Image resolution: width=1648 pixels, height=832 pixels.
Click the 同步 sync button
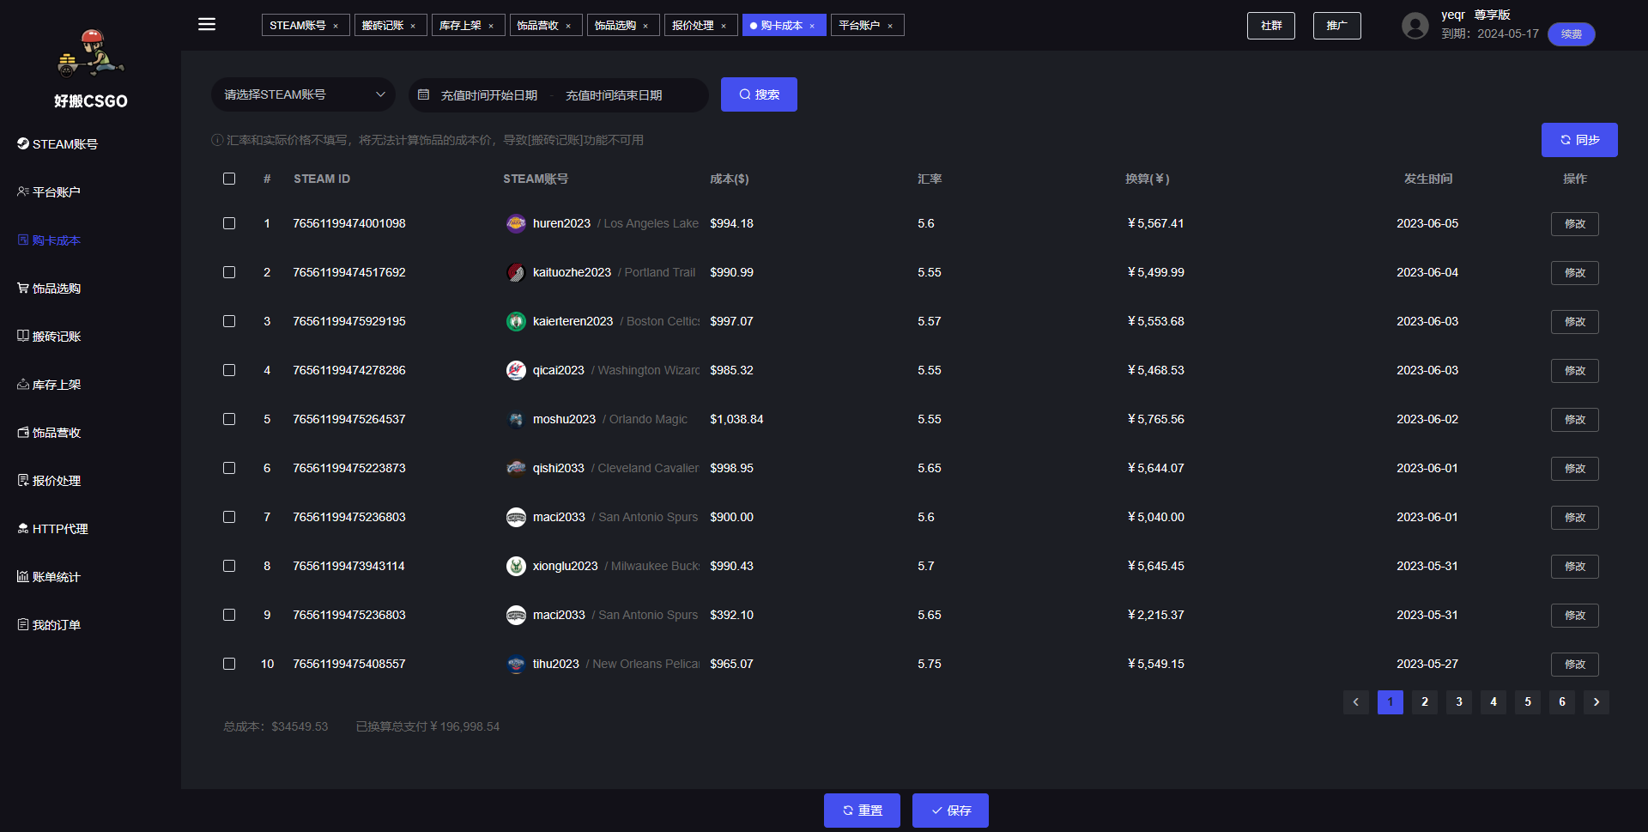[1579, 140]
